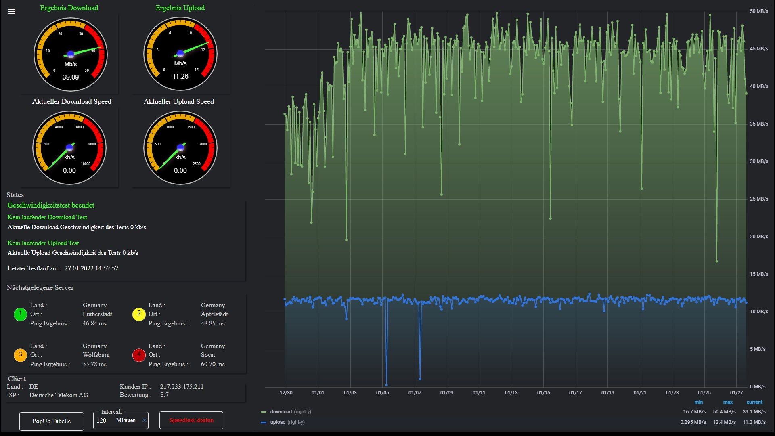
Task: Click the Minuten unit label in Intervall
Action: click(x=126, y=421)
